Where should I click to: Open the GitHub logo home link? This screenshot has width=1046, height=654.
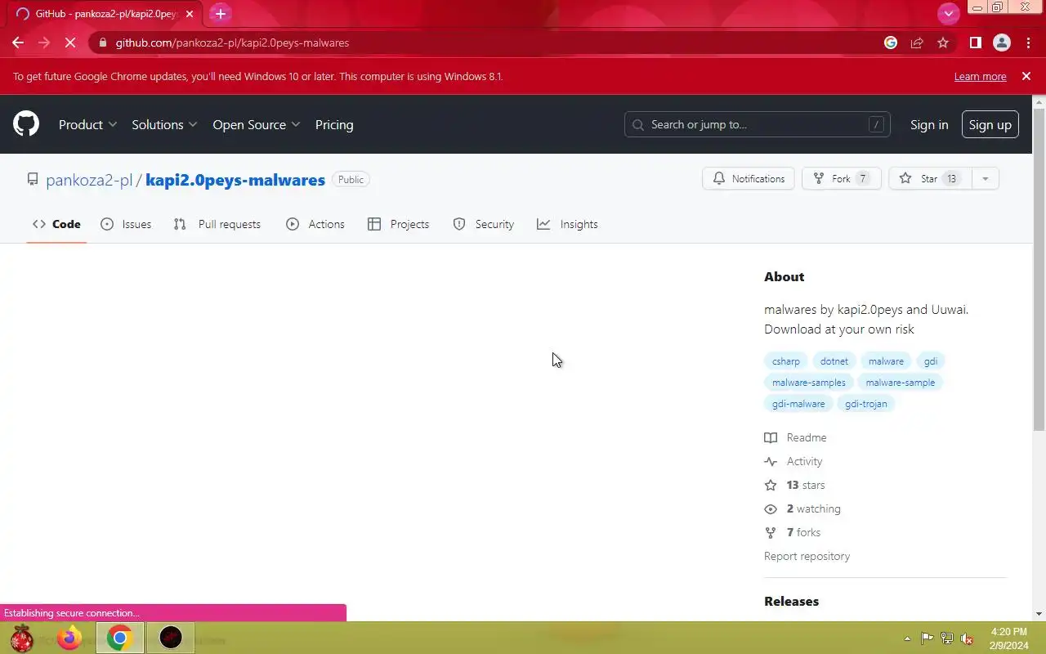(26, 124)
